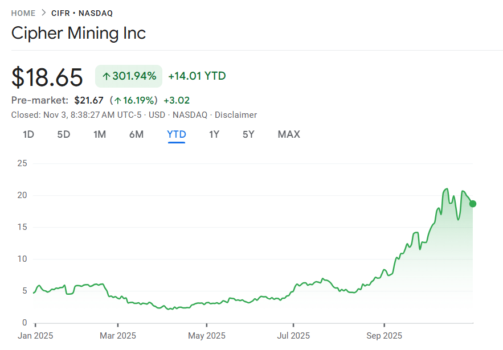
Task: Switch to the 1D time range
Action: point(28,134)
